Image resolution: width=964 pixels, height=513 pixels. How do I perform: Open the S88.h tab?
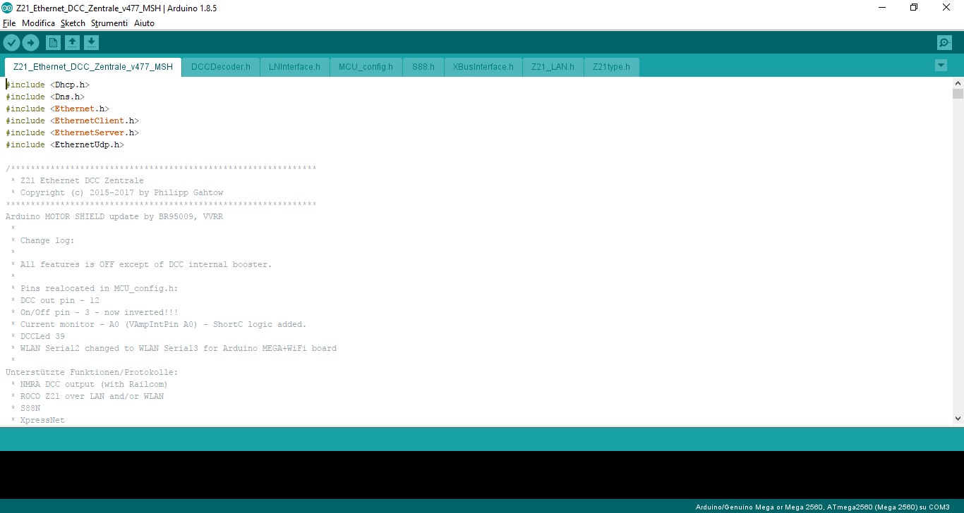click(423, 67)
